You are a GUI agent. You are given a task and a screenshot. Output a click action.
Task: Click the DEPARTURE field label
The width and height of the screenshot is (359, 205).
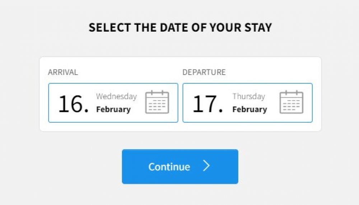tap(204, 72)
